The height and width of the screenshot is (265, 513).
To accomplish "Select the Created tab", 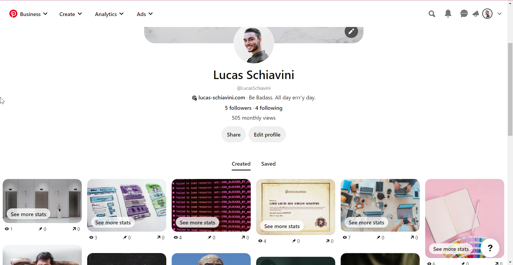I will (241, 164).
